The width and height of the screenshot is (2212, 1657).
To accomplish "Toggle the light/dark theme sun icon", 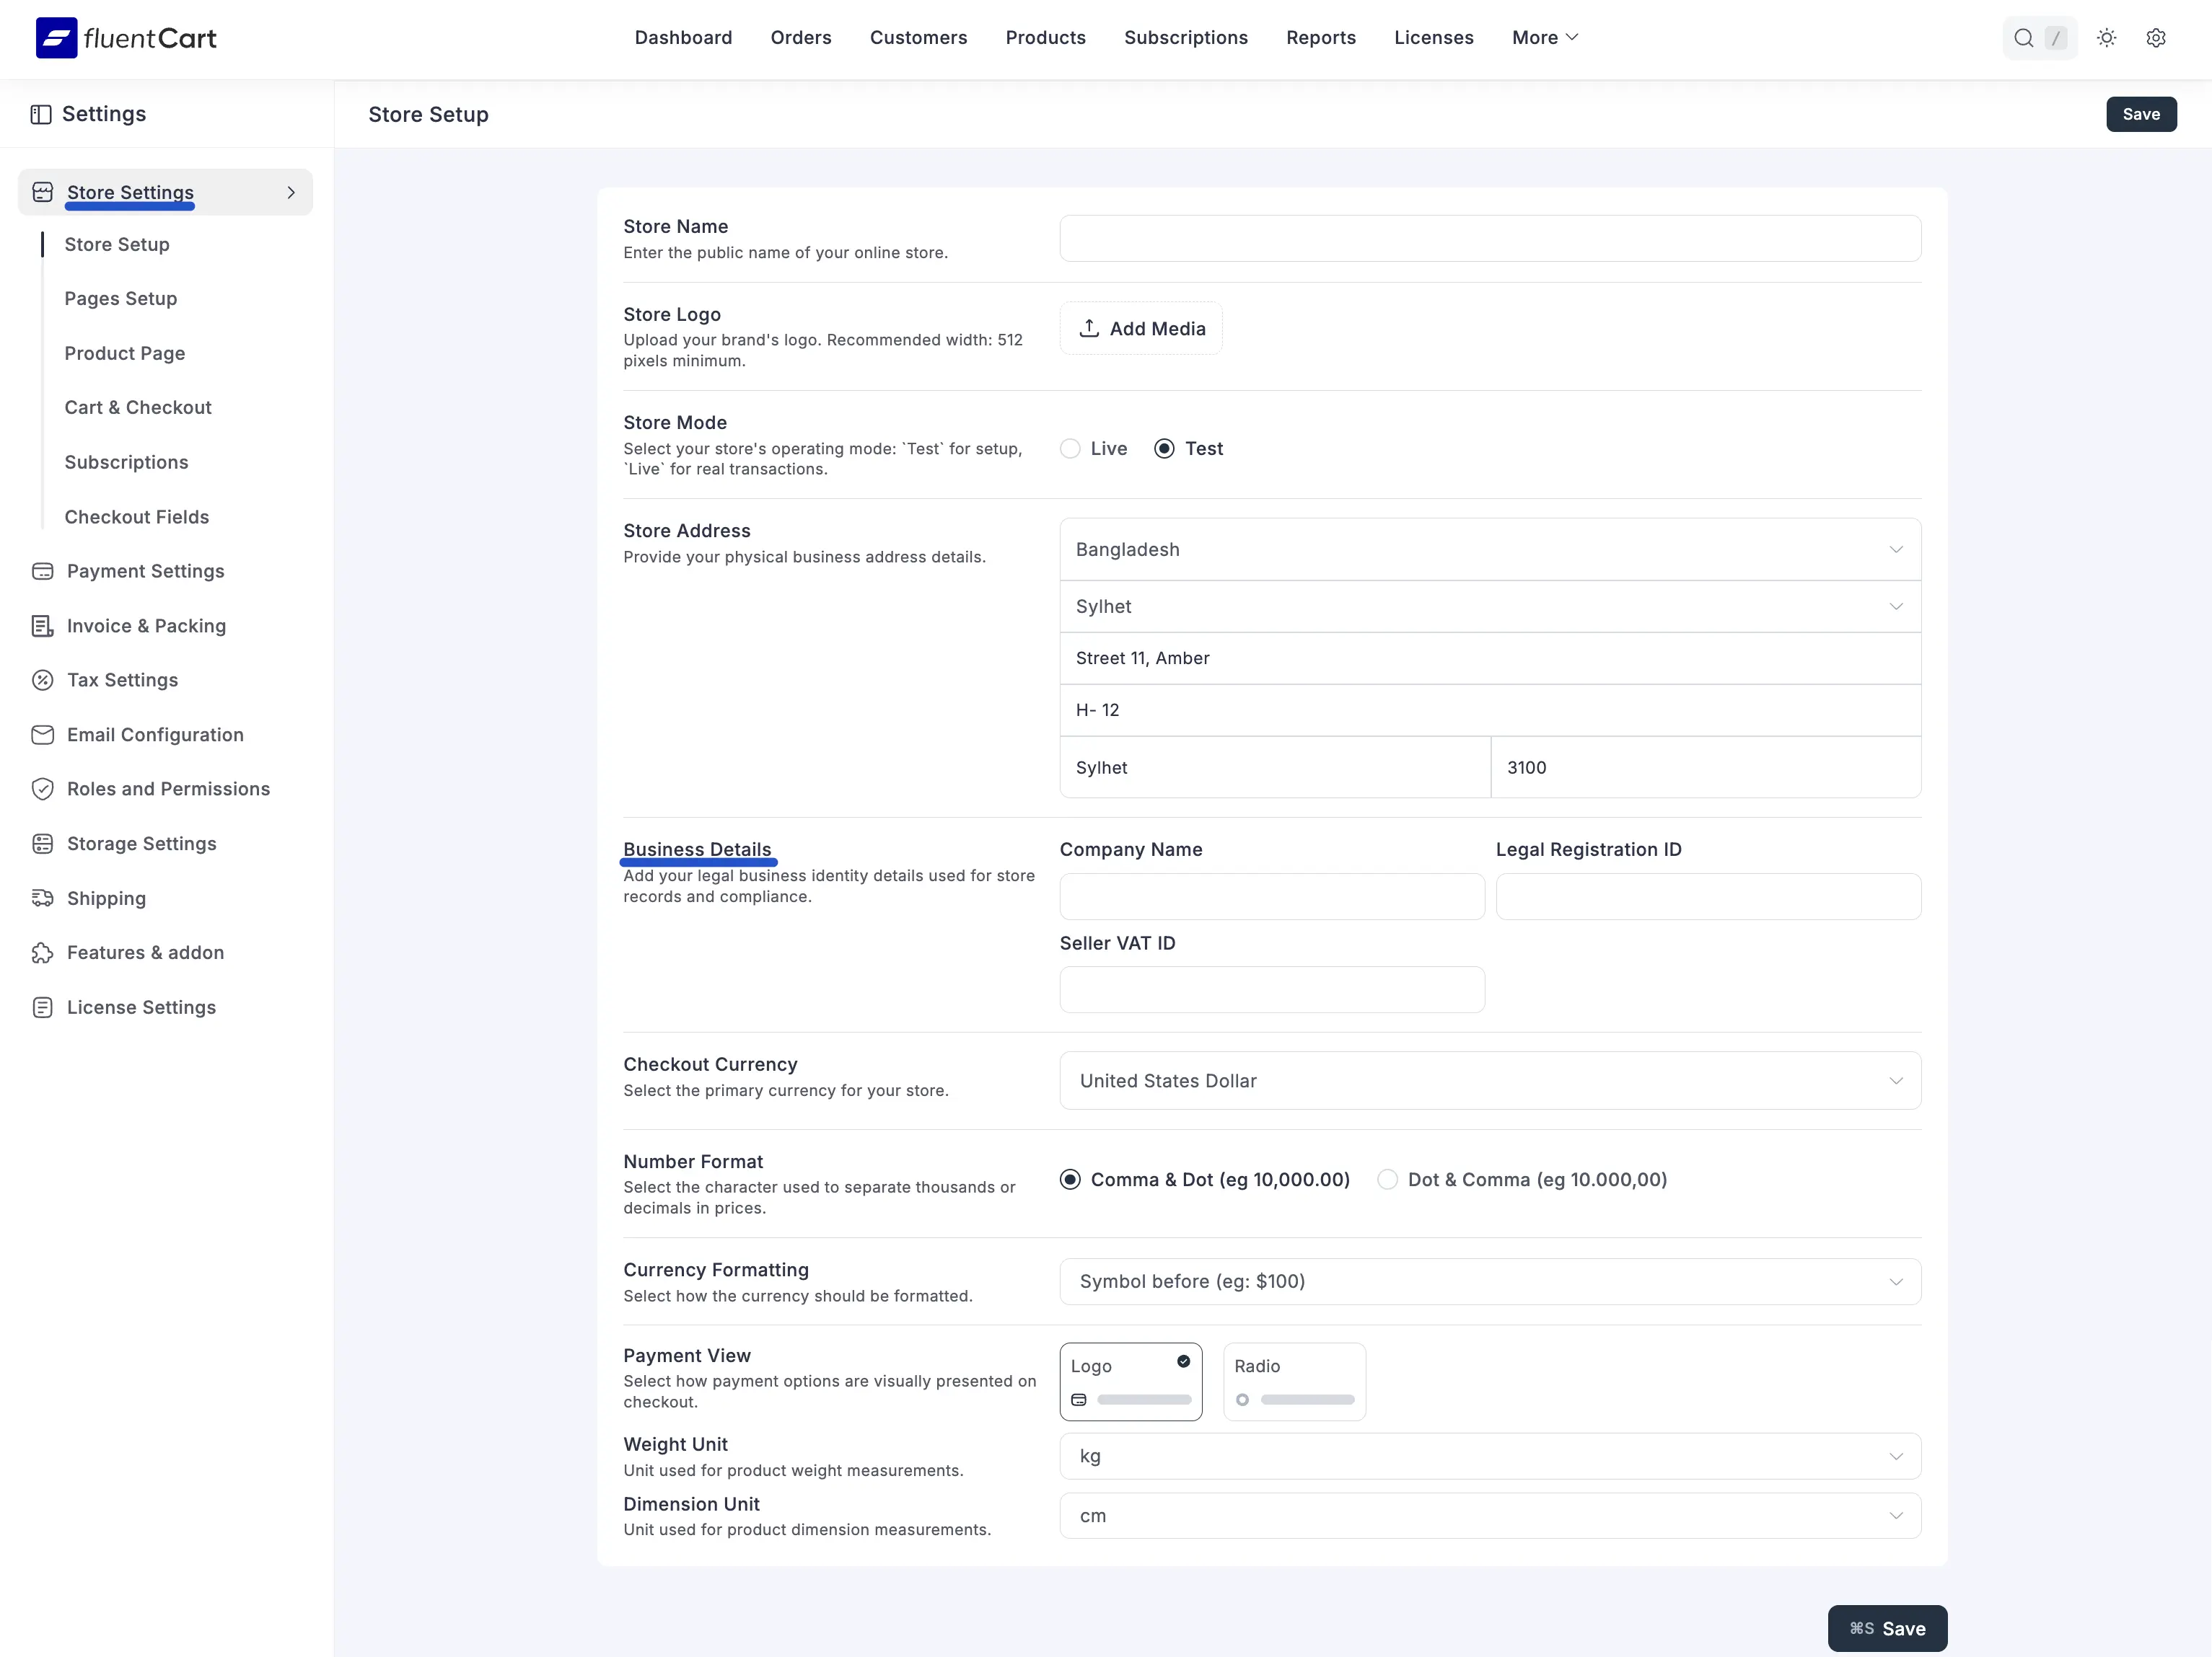I will (x=2106, y=38).
